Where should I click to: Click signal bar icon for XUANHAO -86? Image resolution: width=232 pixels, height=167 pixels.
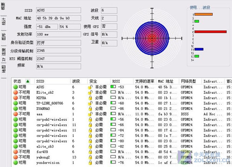[x=113, y=108]
